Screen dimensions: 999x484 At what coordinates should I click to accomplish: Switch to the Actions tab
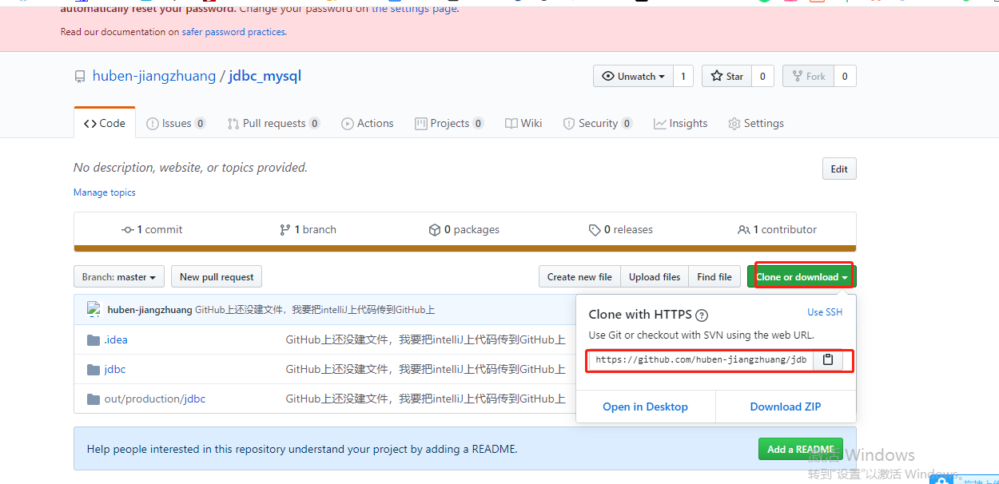[x=368, y=123]
